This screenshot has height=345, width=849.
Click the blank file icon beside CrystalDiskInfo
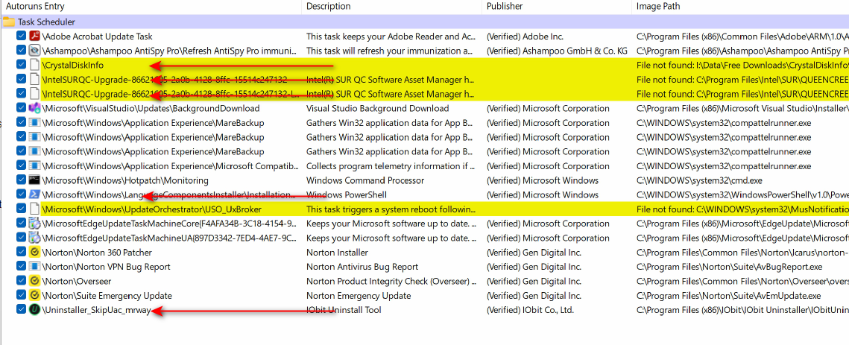[x=34, y=65]
